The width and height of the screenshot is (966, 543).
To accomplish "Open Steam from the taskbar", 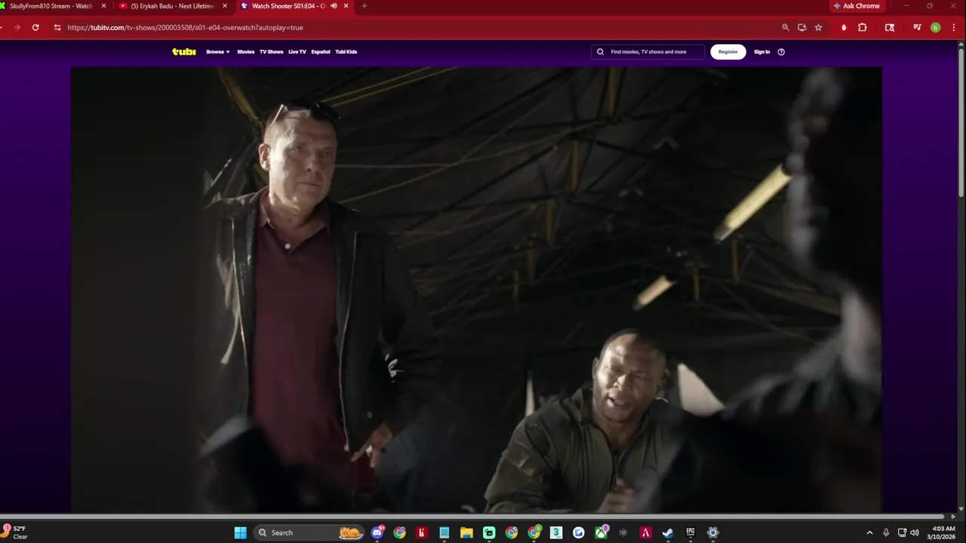I will (668, 532).
